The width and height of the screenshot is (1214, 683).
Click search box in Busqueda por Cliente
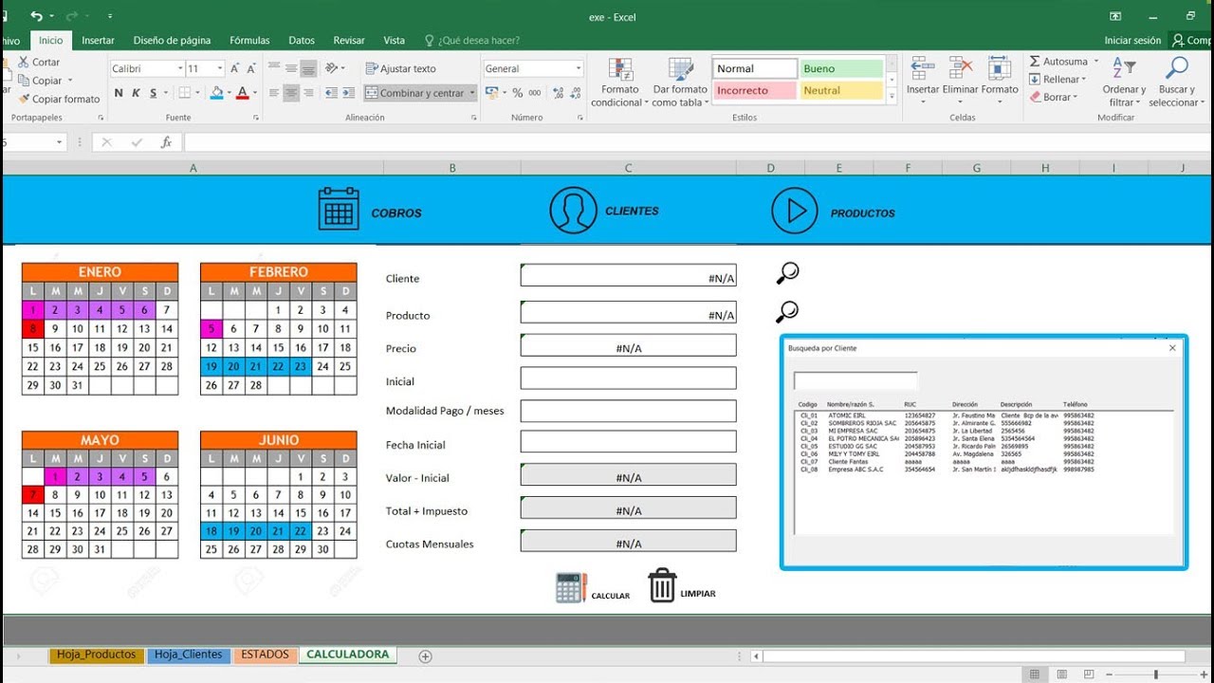(x=855, y=380)
